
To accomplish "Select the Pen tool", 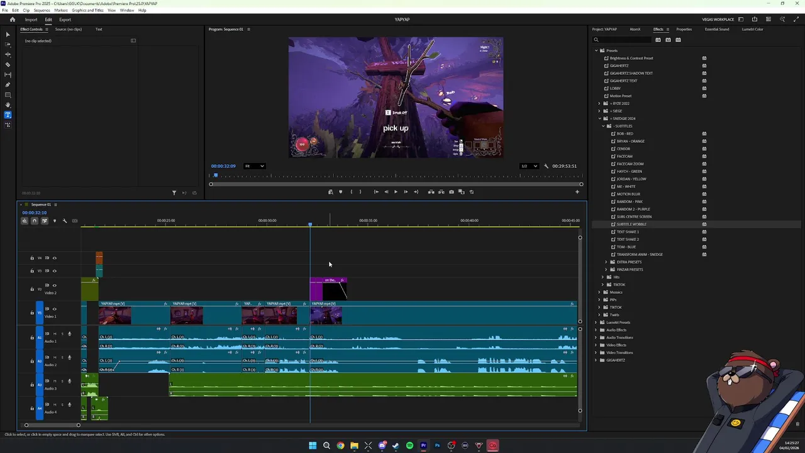I will click(8, 85).
